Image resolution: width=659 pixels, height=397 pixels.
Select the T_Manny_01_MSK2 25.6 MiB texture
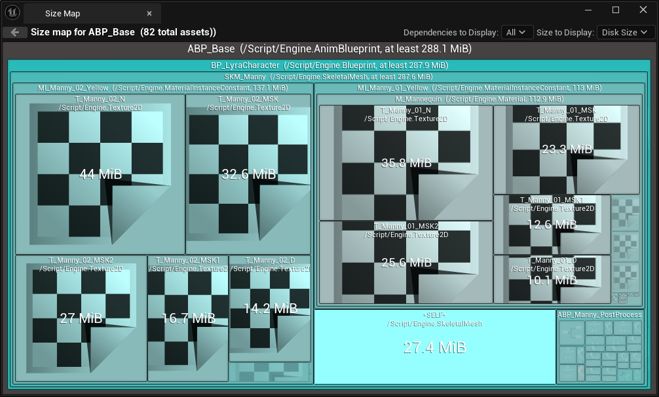click(406, 262)
